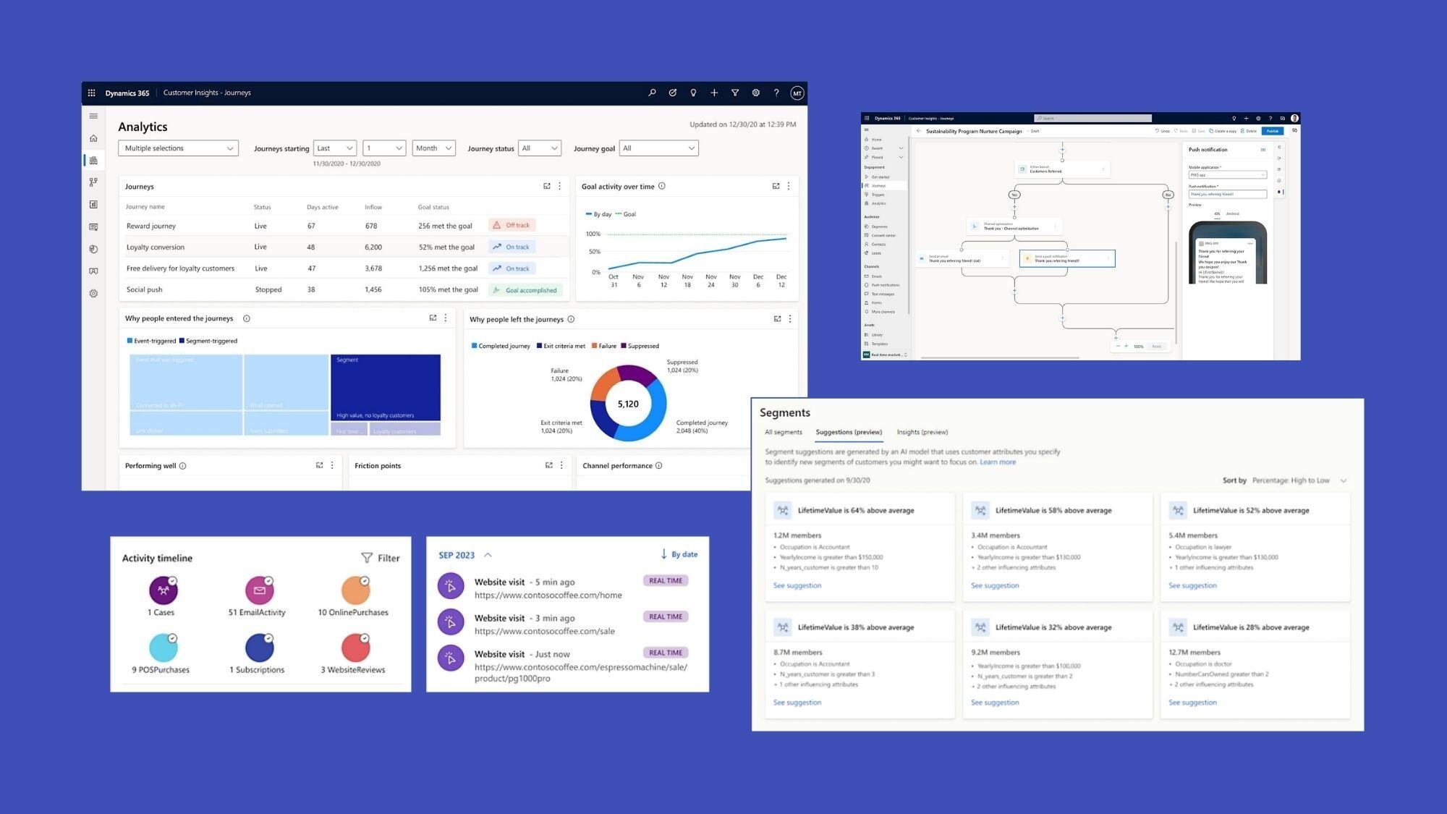Toggle the hamburger menu in Analytics sidebar
This screenshot has width=1447, height=814.
pyautogui.click(x=93, y=116)
